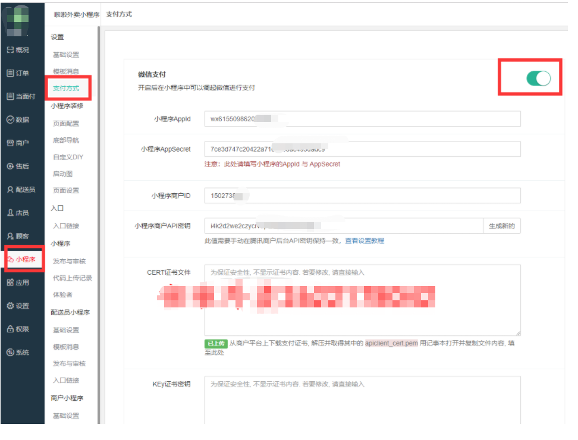Open 入口链接 under 入口 section
This screenshot has height=440, width=578.
66,226
